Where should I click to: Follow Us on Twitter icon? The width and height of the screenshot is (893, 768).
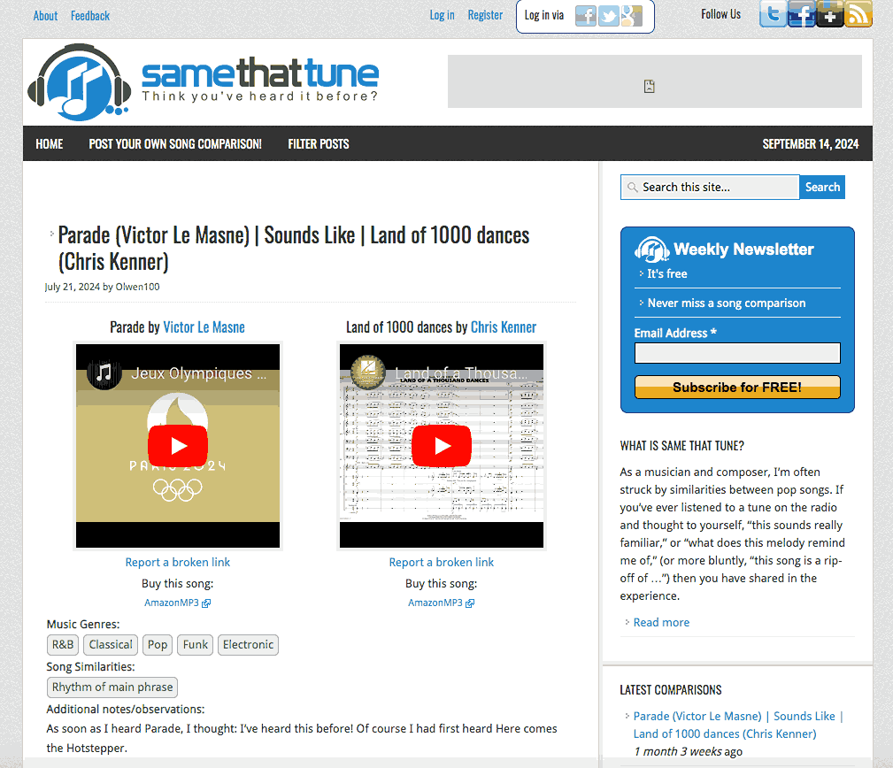pos(773,13)
